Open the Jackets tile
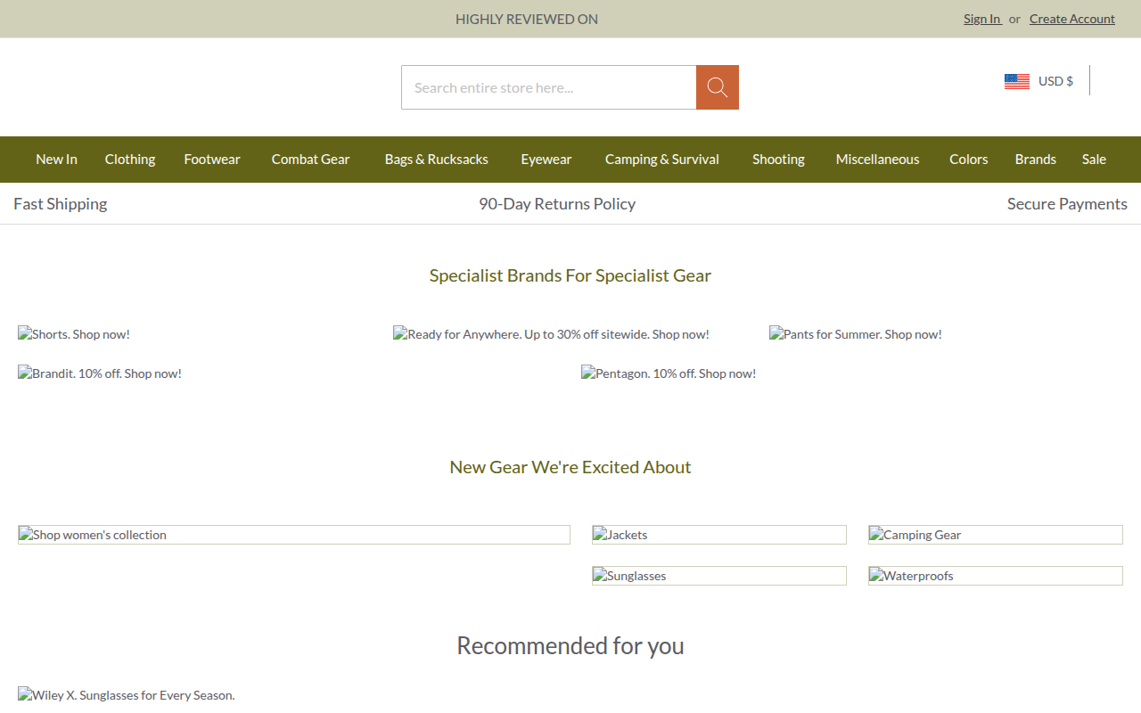1141x713 pixels. [x=719, y=535]
